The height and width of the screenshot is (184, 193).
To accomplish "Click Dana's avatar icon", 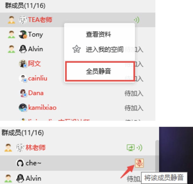I will click(x=23, y=93).
